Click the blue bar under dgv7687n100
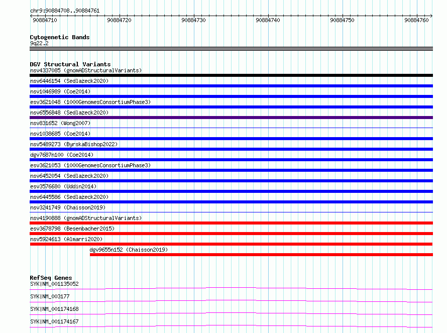 231,160
